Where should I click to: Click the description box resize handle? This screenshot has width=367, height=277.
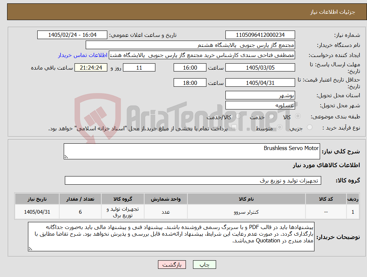point(66,157)
